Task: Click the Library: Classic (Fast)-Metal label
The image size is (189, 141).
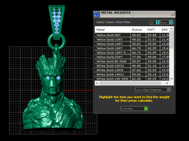Action: click(x=113, y=22)
